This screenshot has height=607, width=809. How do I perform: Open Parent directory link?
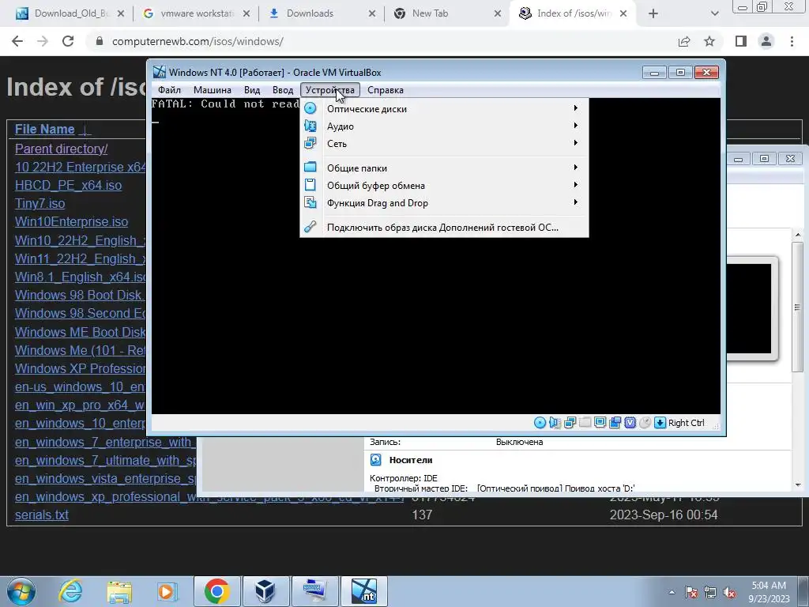(61, 149)
